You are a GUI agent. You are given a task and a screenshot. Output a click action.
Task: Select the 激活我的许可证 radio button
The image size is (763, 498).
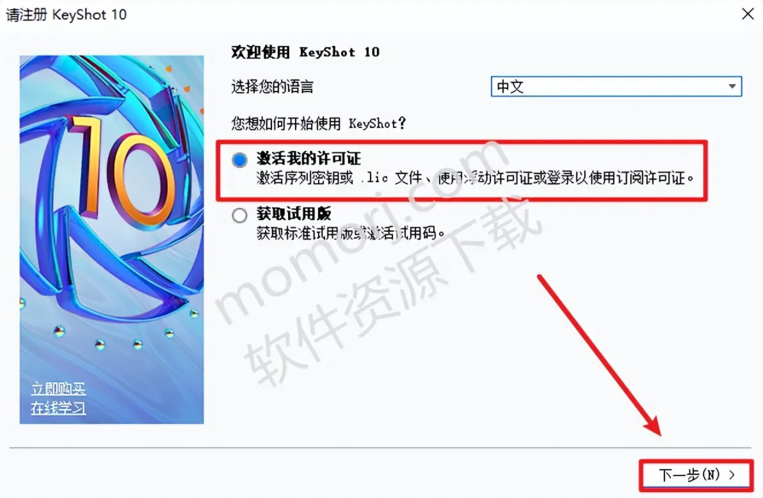(x=239, y=159)
